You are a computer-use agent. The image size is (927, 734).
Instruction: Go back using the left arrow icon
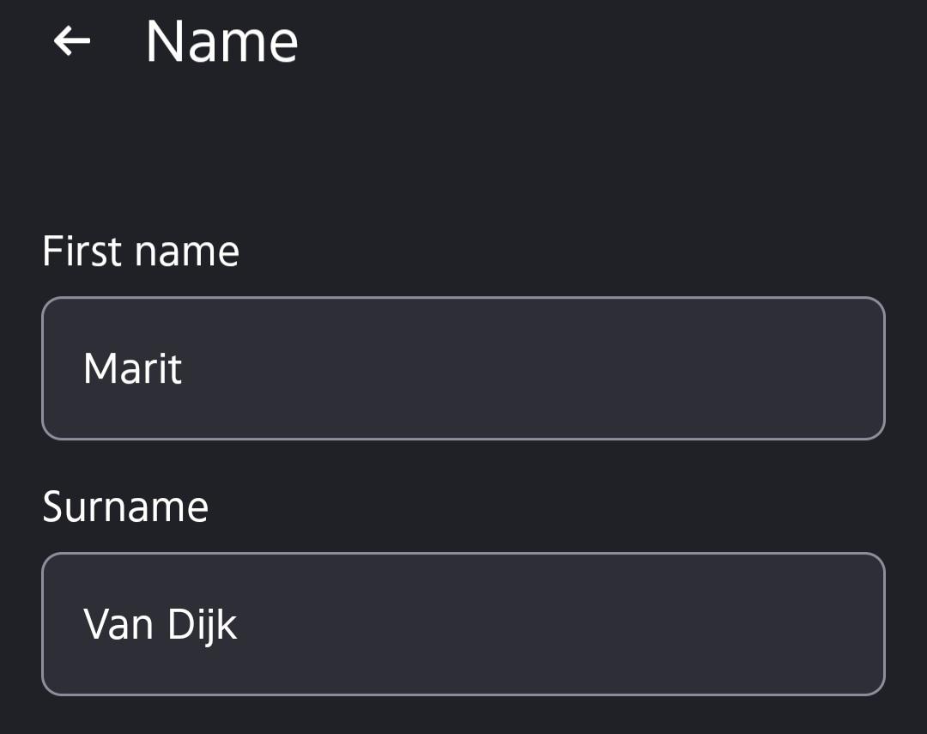click(71, 41)
